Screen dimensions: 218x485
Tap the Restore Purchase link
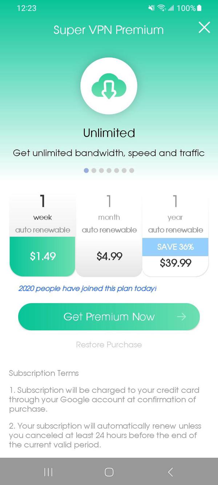point(109,345)
